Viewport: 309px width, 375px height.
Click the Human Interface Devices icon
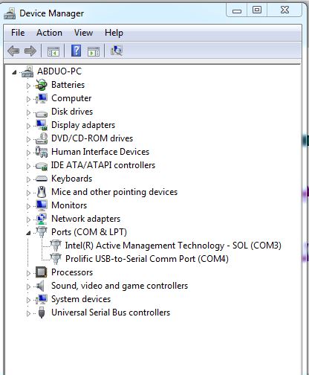click(42, 152)
